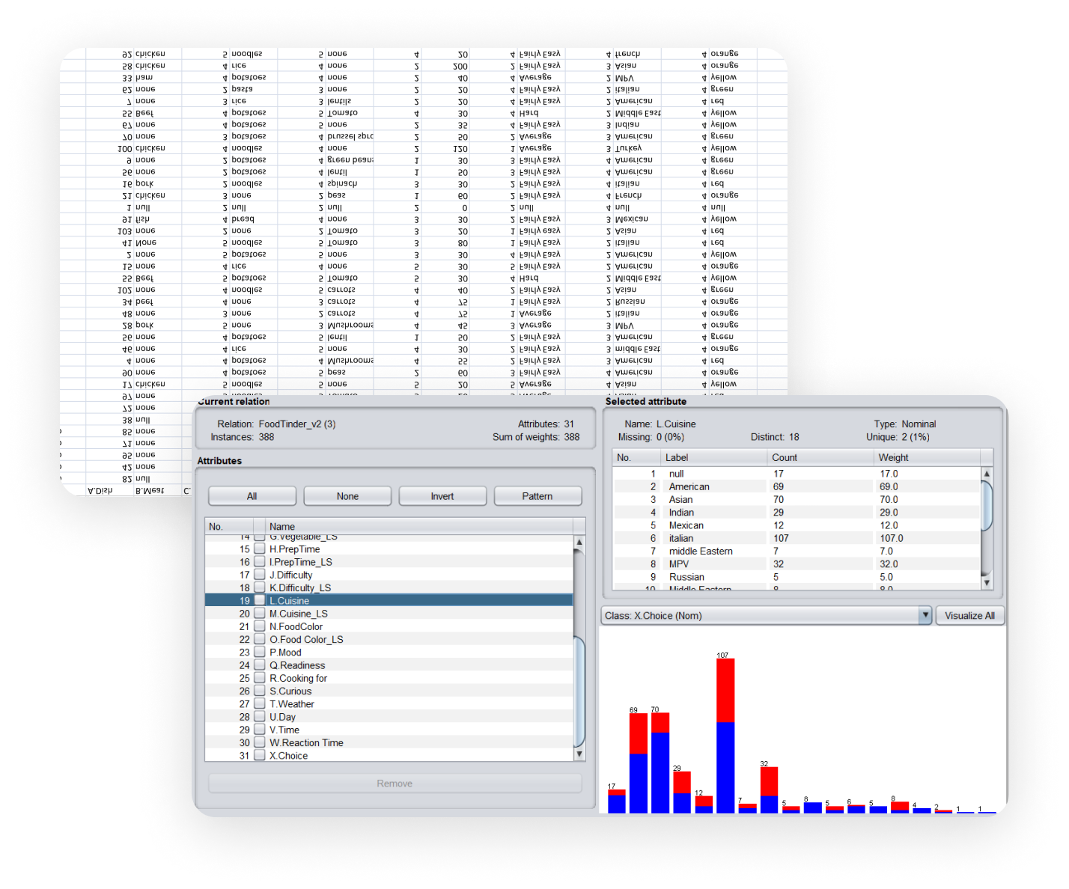Screen dimensions: 1069x889
Task: Select the T.Weather attribute checkbox
Action: [260, 704]
